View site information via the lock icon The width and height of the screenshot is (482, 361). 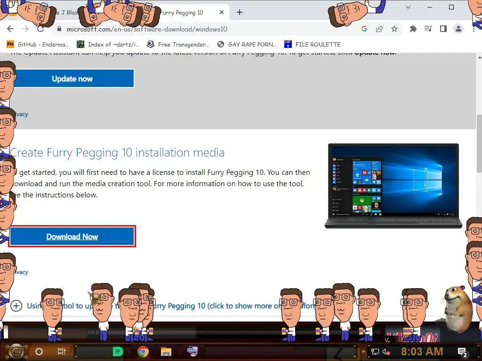click(59, 29)
